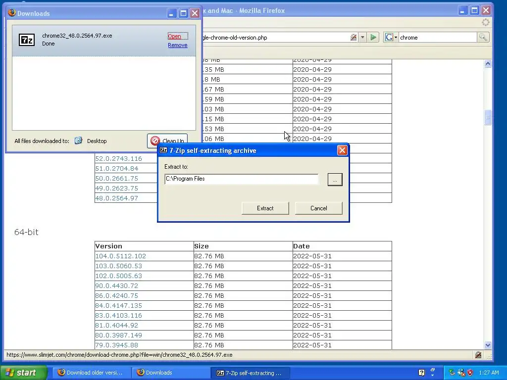This screenshot has width=507, height=380.
Task: Click the red shield security tray icon
Action: click(x=470, y=373)
